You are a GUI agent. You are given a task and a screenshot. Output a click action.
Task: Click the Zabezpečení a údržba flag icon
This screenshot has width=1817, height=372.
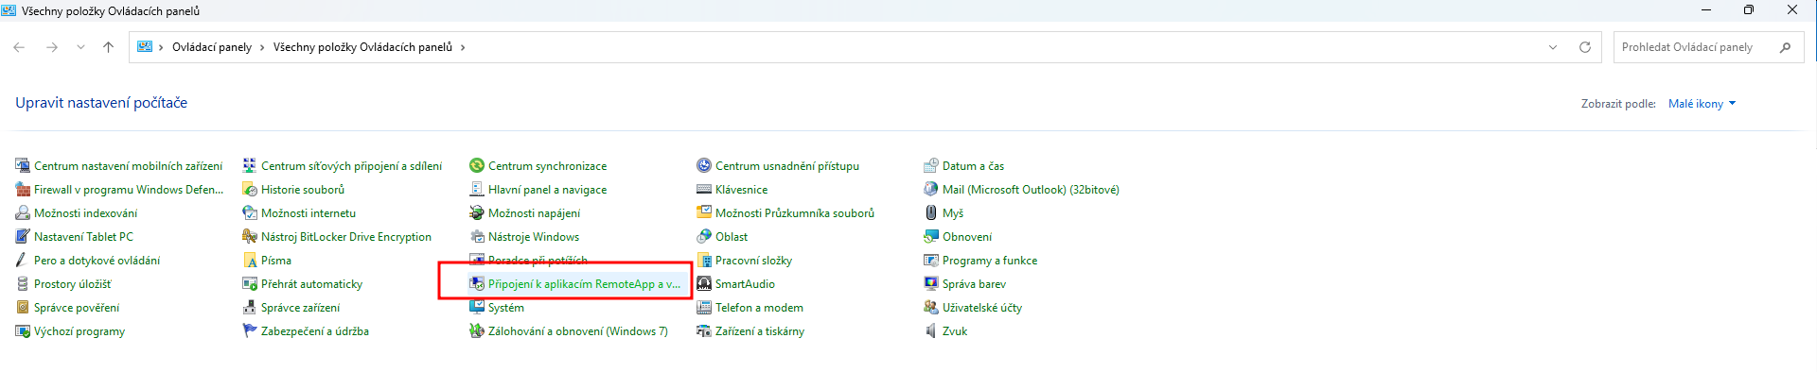coord(250,330)
